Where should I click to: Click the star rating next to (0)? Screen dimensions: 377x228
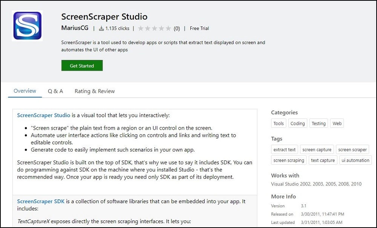point(155,28)
